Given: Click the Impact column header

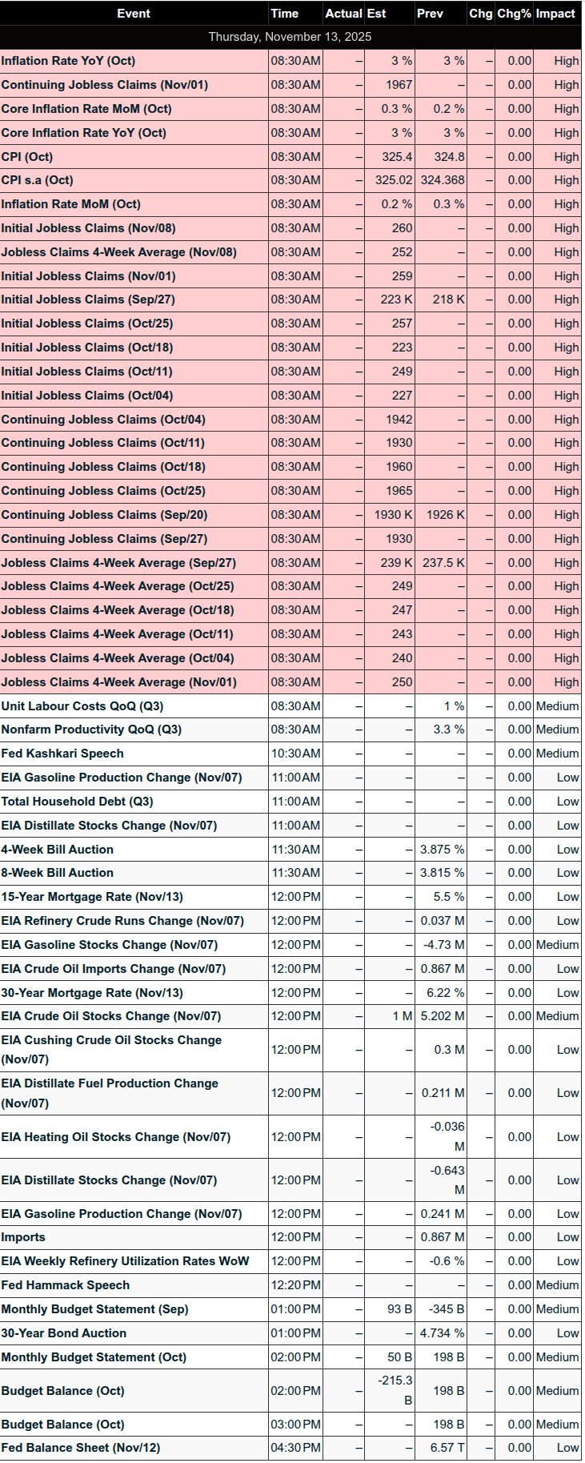Looking at the screenshot, I should pyautogui.click(x=555, y=14).
